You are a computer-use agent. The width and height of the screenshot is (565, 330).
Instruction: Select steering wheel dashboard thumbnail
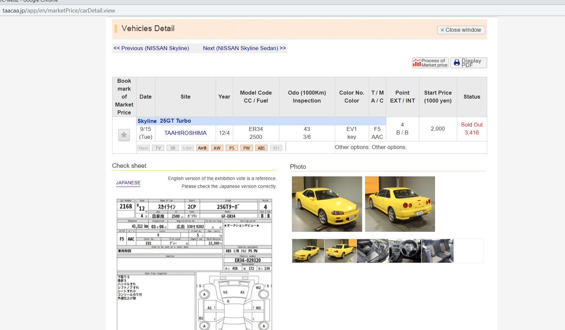405,251
